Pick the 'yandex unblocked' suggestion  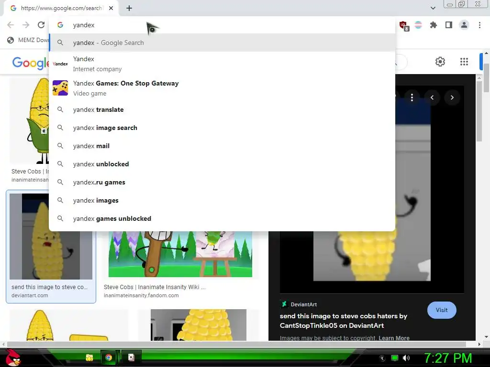click(x=222, y=164)
